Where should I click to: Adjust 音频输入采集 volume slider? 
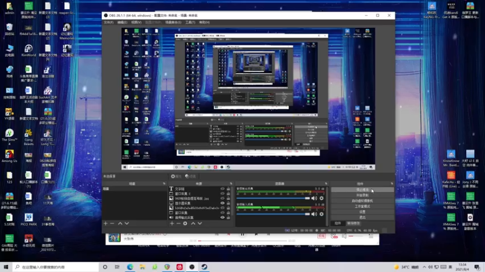point(273,214)
